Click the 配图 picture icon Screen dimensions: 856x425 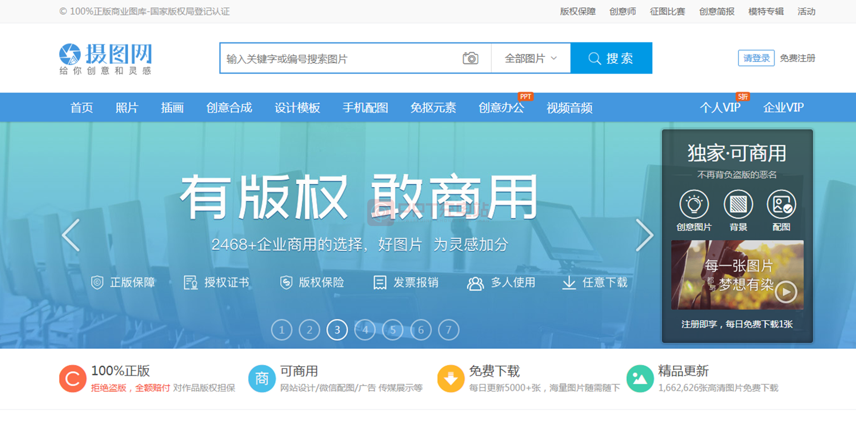click(x=781, y=204)
